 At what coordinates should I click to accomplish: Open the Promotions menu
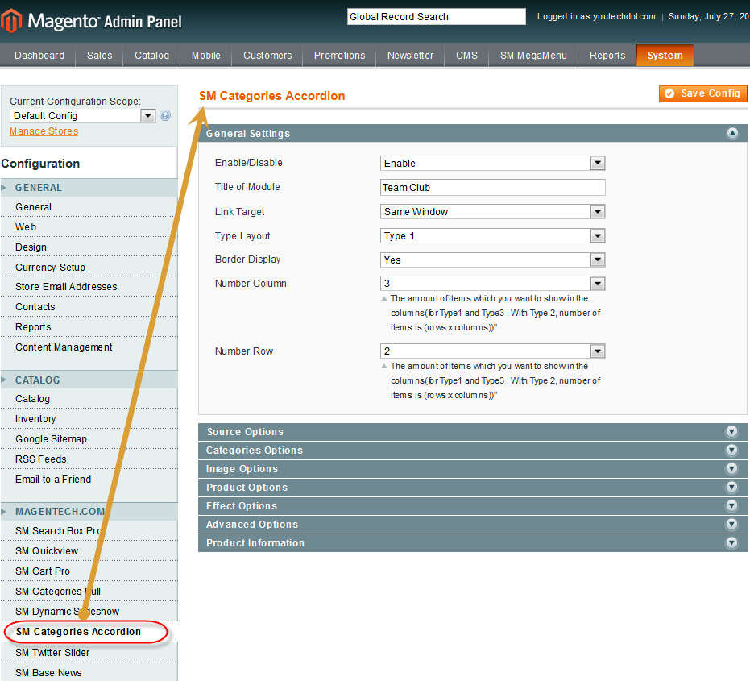click(x=340, y=56)
